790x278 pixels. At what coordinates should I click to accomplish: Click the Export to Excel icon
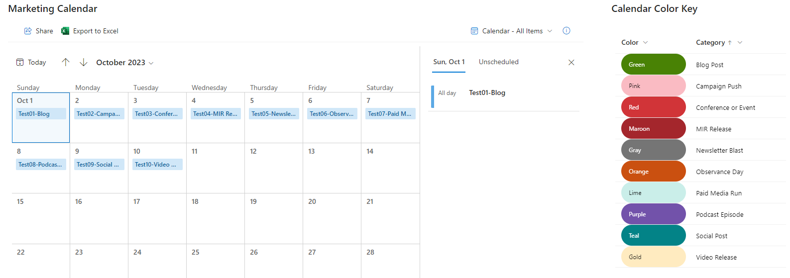[65, 31]
